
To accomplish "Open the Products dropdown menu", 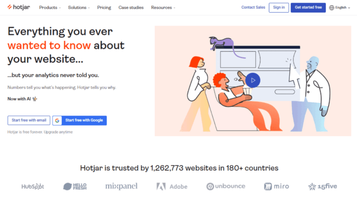I will coord(50,7).
